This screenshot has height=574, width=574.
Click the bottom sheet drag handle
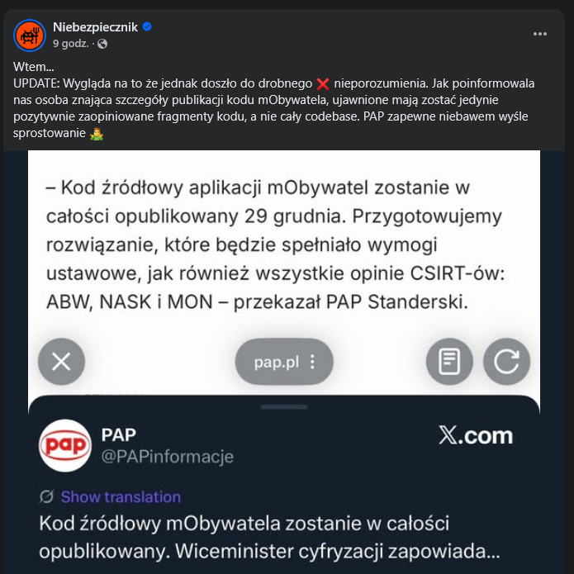click(x=283, y=407)
